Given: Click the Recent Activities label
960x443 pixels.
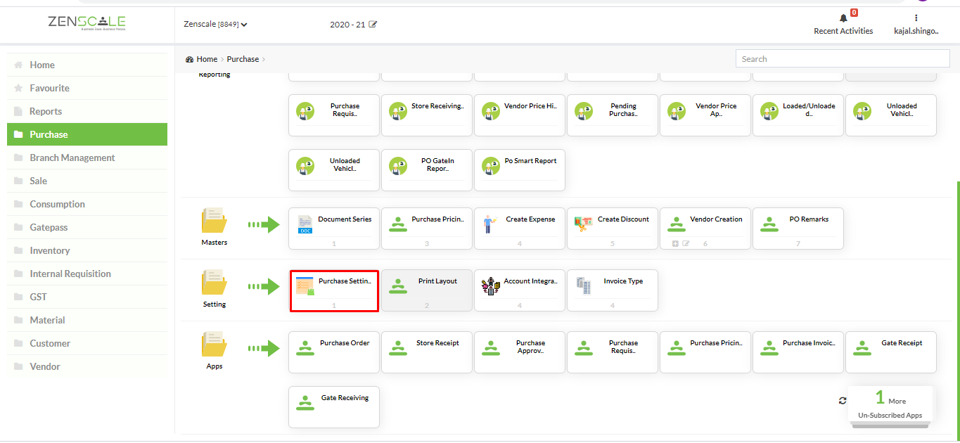Looking at the screenshot, I should tap(843, 31).
